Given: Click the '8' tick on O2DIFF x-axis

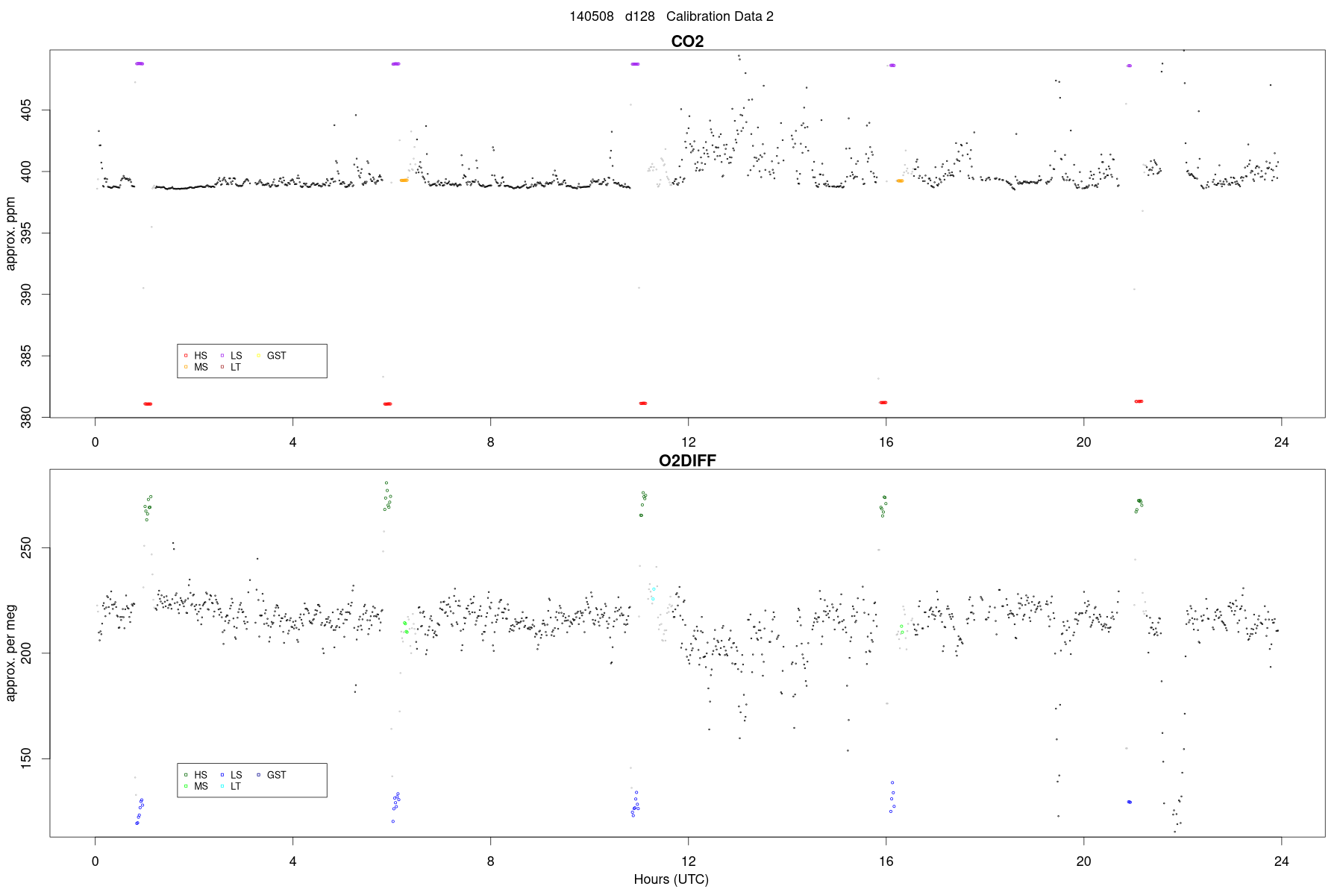Looking at the screenshot, I should point(491,861).
